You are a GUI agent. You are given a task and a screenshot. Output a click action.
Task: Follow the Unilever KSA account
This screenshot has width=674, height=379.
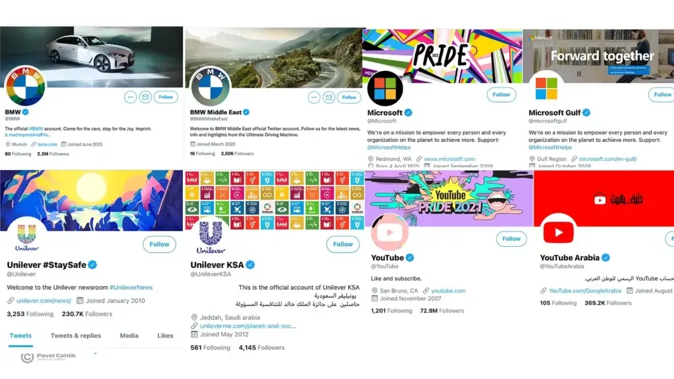(x=342, y=244)
